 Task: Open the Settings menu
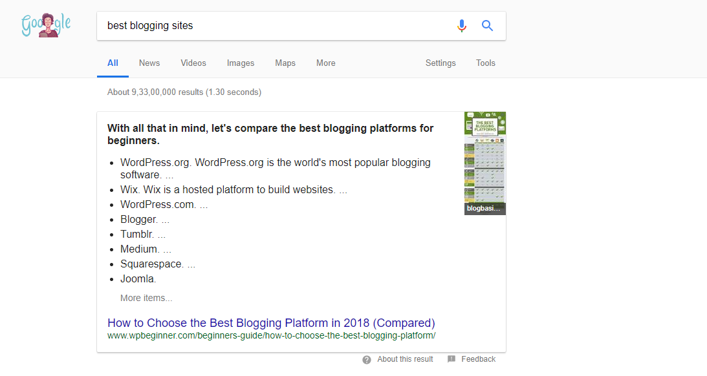point(441,63)
